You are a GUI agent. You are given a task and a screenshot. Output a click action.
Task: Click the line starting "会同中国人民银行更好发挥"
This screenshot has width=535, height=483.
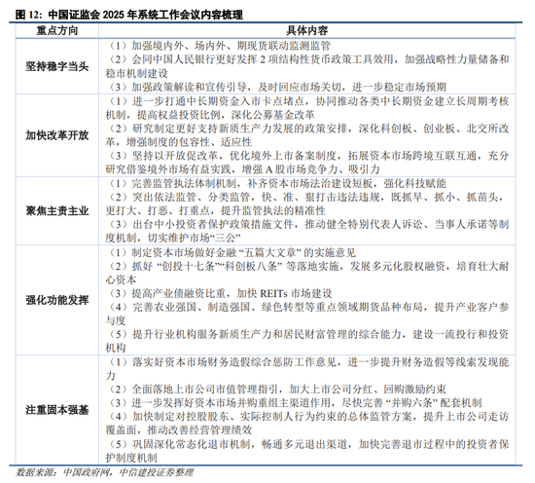307,59
